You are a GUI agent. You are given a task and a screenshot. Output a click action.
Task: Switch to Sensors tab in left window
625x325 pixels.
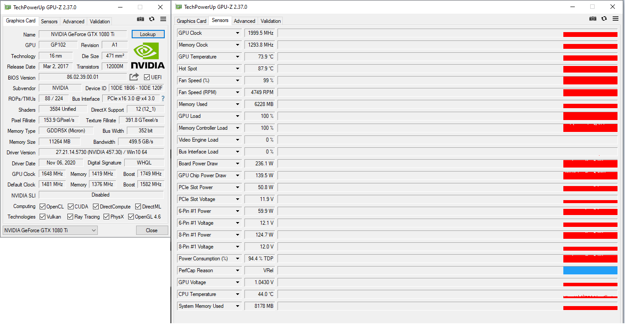(x=49, y=21)
